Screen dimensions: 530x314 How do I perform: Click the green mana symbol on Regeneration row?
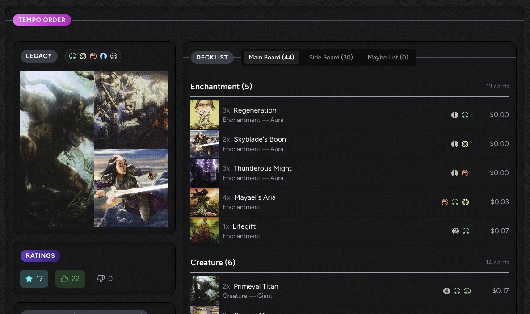(465, 115)
